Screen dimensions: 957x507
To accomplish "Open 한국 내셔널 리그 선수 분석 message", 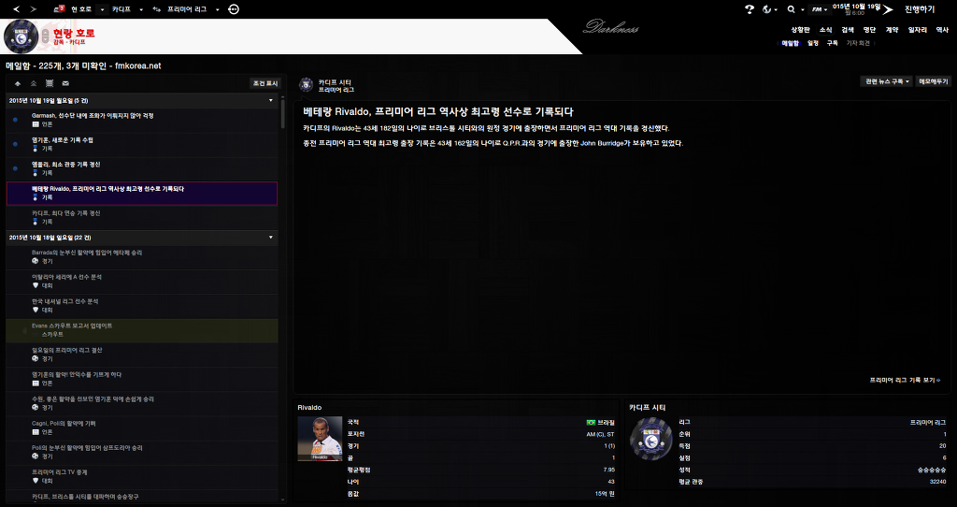I will point(142,306).
